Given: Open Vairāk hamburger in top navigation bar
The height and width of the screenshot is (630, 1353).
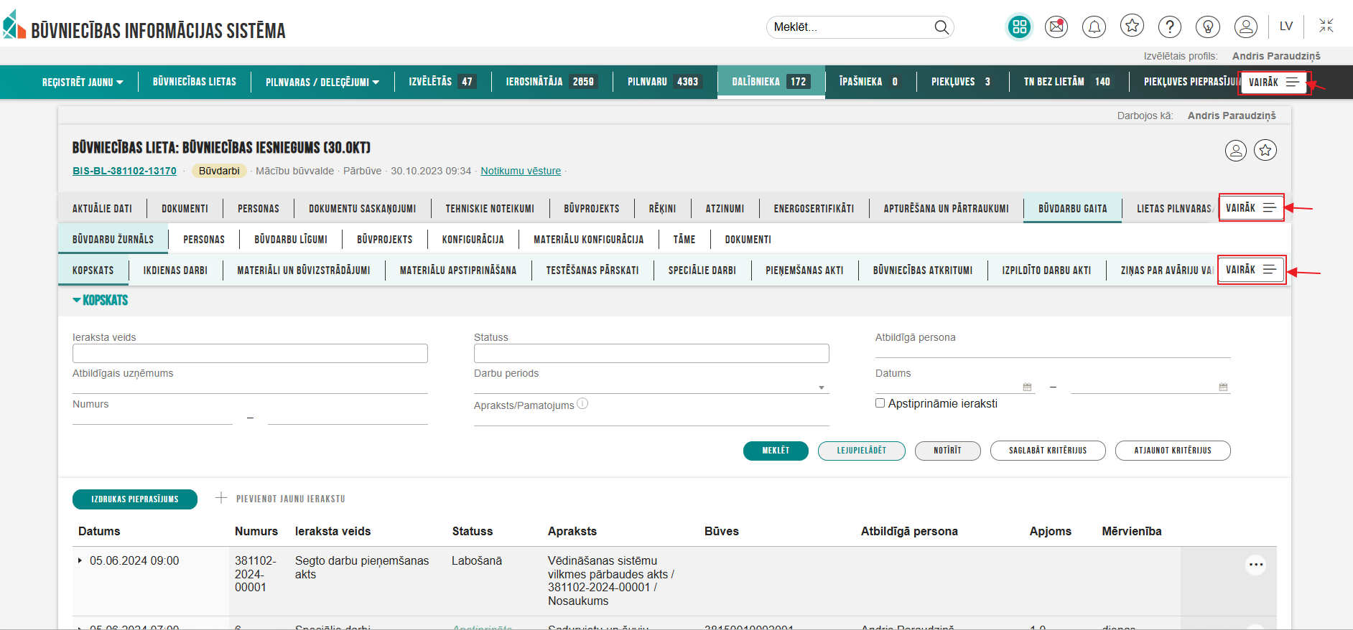Looking at the screenshot, I should pos(1275,83).
